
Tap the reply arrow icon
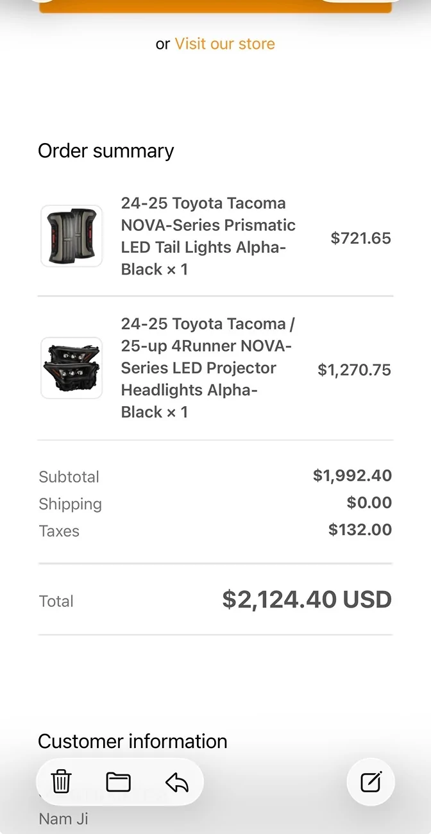(x=176, y=782)
